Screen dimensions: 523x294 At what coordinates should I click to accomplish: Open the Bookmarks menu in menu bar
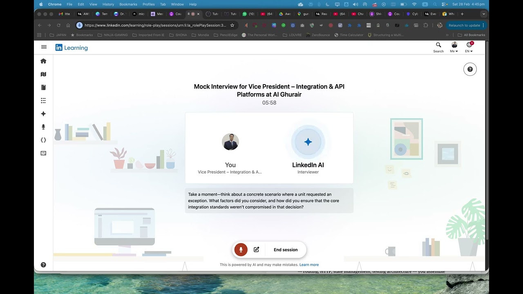(128, 4)
